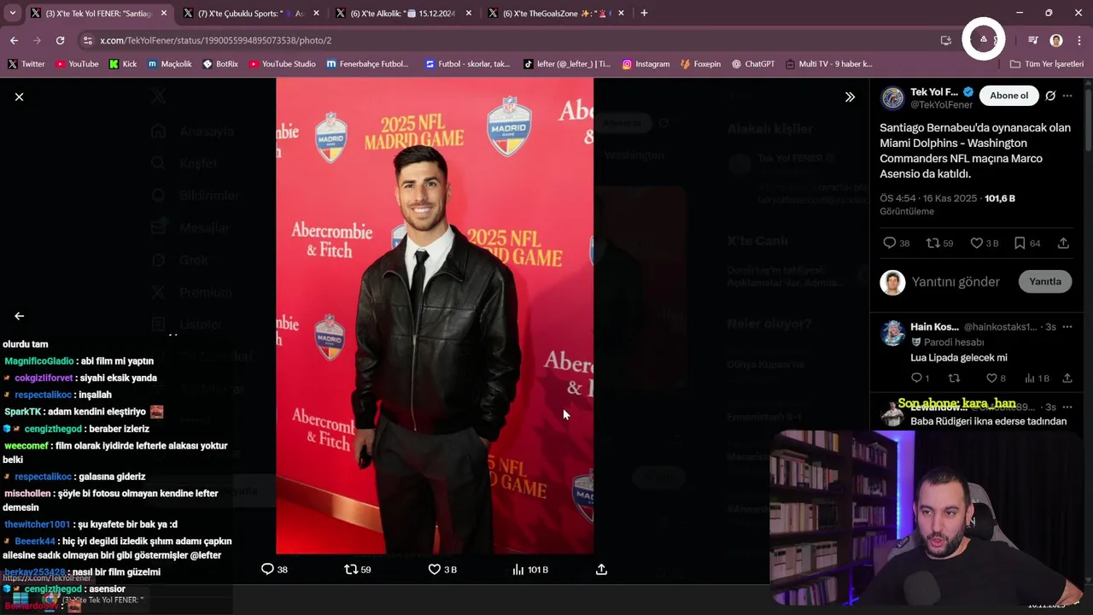Open the YouTube Studio bookmark
The width and height of the screenshot is (1093, 615).
point(283,64)
